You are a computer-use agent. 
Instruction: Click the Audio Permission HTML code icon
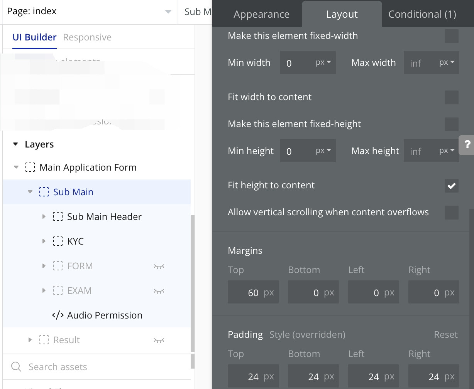(58, 315)
